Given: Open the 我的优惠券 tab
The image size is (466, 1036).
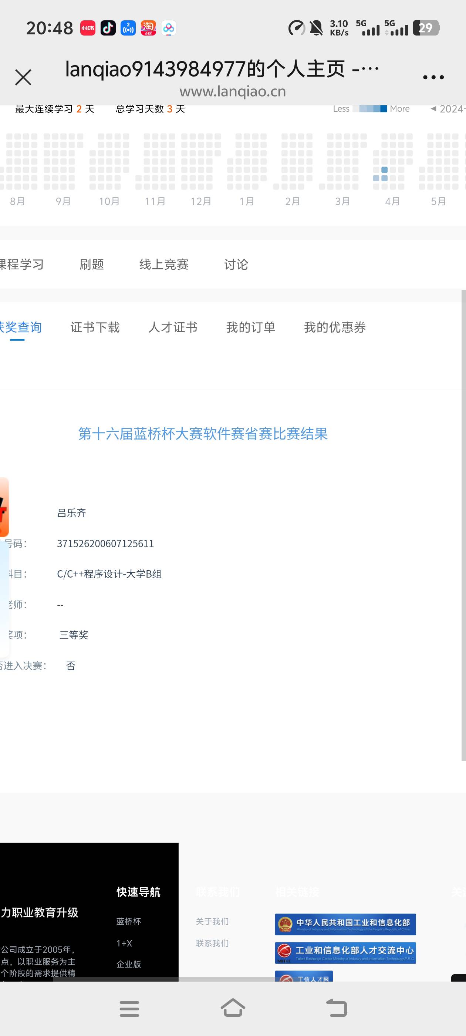Looking at the screenshot, I should (335, 327).
